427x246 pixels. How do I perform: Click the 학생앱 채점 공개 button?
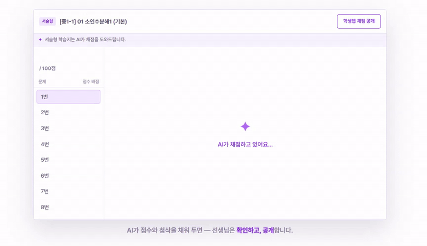click(x=359, y=21)
